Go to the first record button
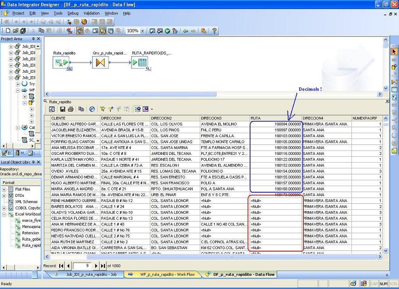The height and width of the screenshot is (289, 399). (x=61, y=266)
